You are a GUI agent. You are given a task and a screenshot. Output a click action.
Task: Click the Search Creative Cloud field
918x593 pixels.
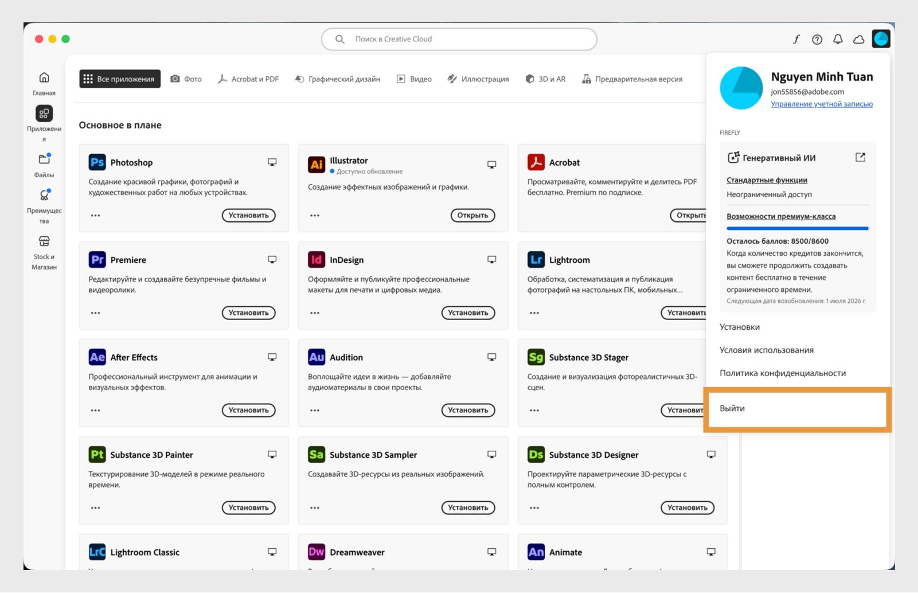point(459,39)
